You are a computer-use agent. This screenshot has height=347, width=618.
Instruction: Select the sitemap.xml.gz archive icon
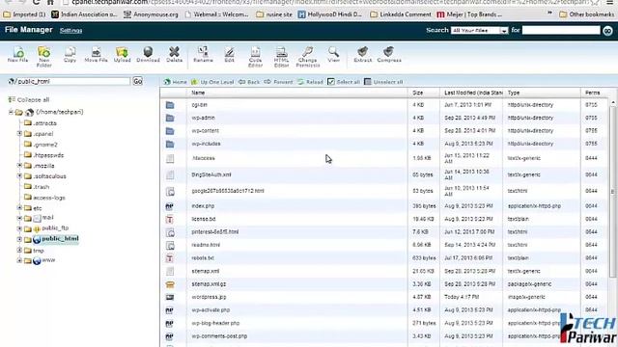point(170,284)
